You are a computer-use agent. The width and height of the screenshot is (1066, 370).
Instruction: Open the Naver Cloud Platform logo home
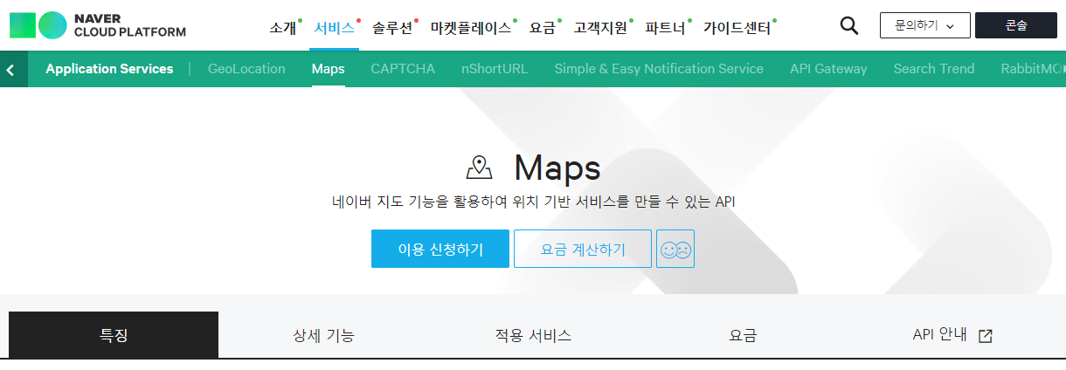coord(97,25)
